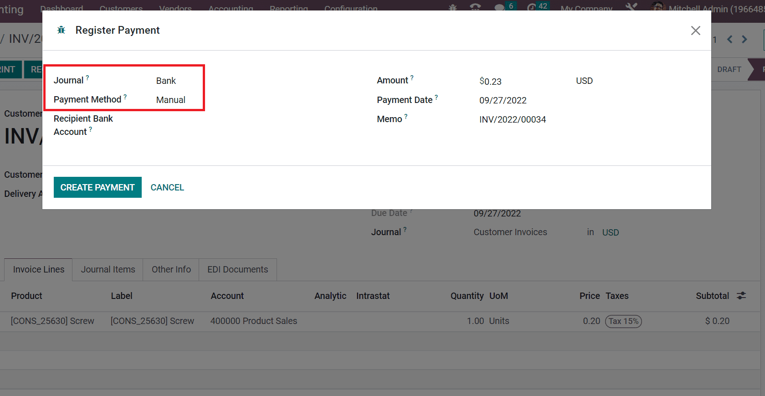The image size is (765, 396).
Task: Click the Price column header
Action: (x=590, y=296)
